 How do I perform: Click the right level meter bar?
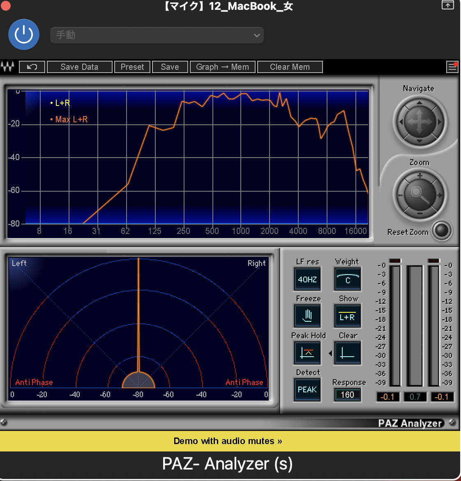pyautogui.click(x=434, y=325)
